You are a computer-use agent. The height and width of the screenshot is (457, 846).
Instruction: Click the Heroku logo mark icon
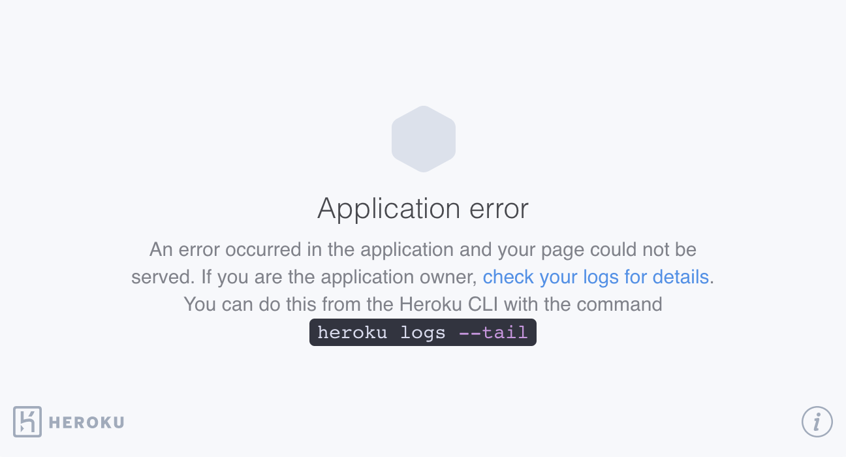27,422
